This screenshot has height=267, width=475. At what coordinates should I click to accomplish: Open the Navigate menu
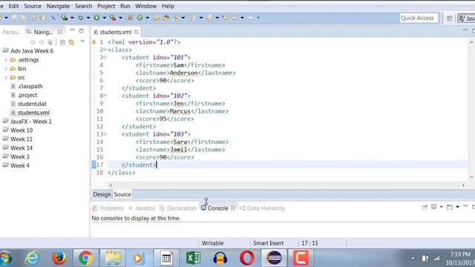[x=58, y=6]
